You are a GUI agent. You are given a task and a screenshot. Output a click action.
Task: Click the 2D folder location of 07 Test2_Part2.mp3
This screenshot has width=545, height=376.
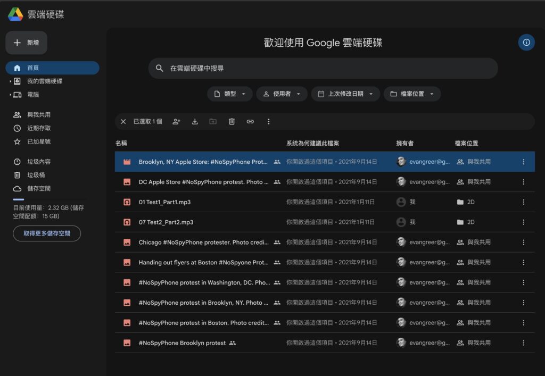[466, 222]
